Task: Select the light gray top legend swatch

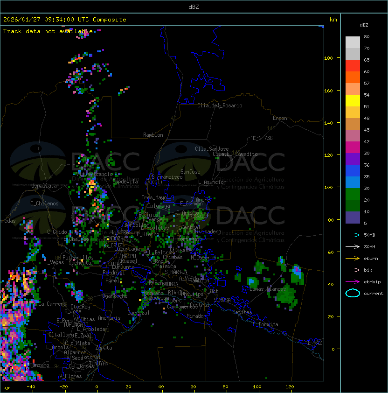Action: [x=353, y=42]
